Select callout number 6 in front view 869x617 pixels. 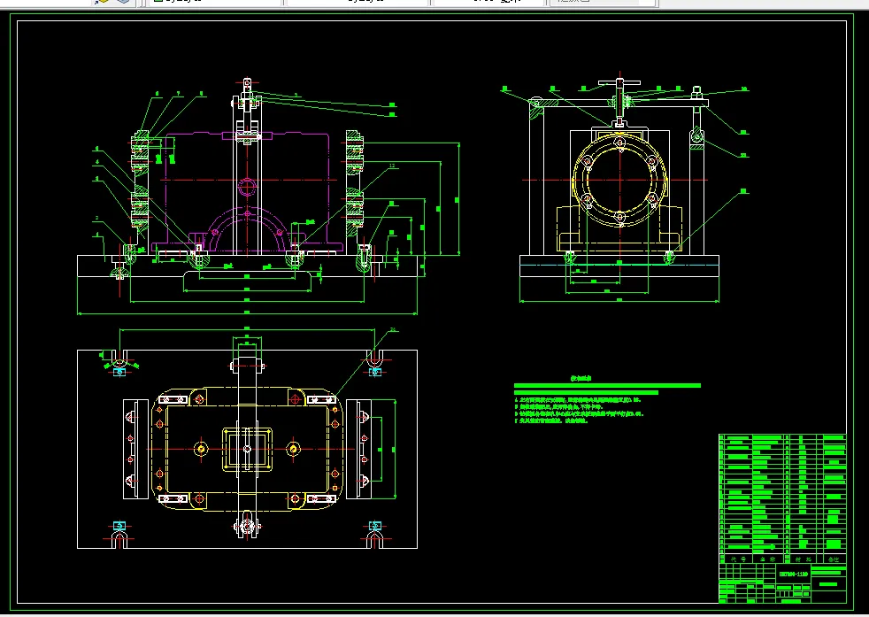[158, 94]
